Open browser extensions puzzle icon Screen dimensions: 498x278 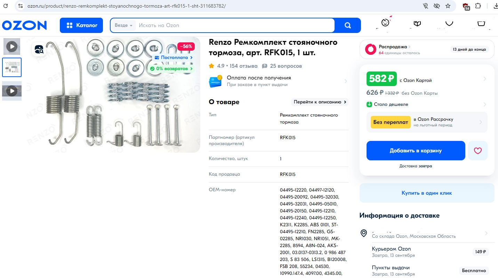(x=478, y=6)
